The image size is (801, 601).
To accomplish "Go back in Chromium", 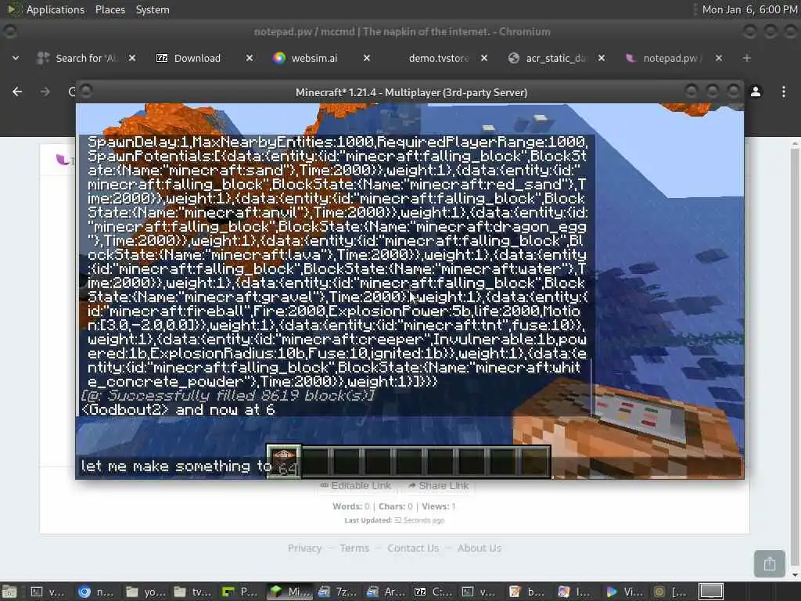I will coord(17,92).
